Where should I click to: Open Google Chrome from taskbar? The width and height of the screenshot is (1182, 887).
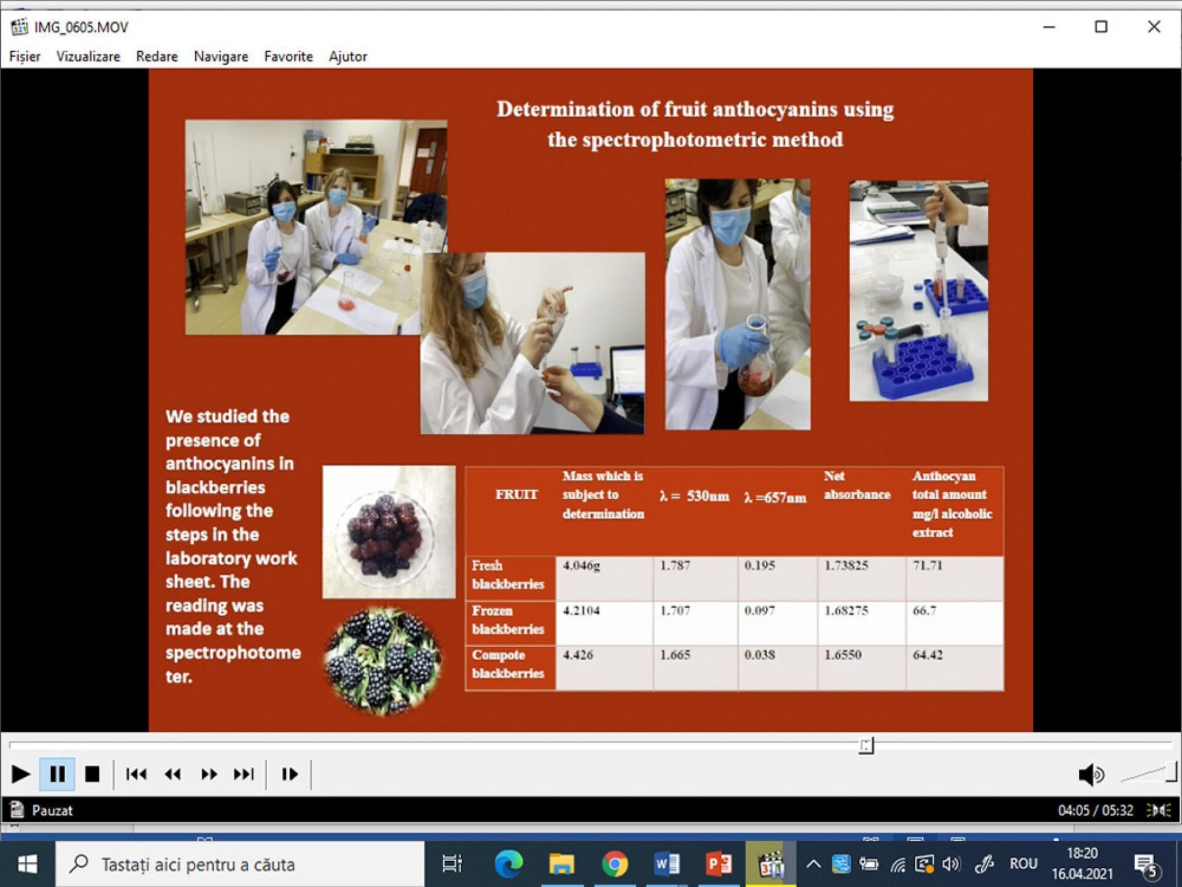point(614,864)
